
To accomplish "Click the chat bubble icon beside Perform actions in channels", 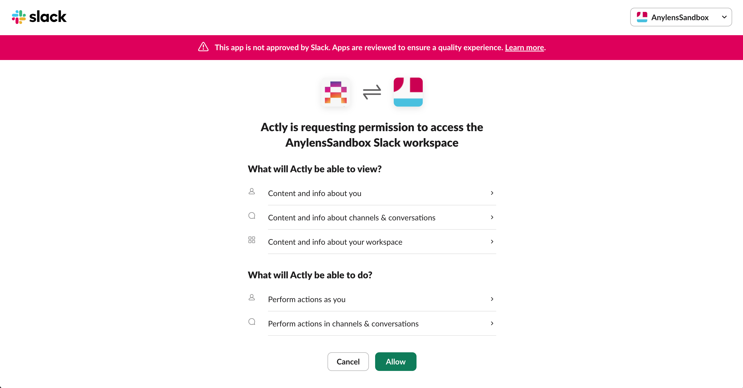I will pos(252,322).
